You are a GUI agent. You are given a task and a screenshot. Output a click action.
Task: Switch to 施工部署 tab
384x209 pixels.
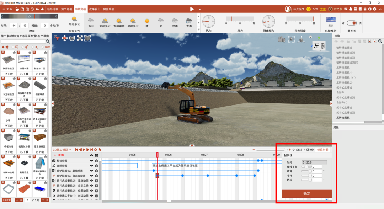pyautogui.click(x=66, y=9)
